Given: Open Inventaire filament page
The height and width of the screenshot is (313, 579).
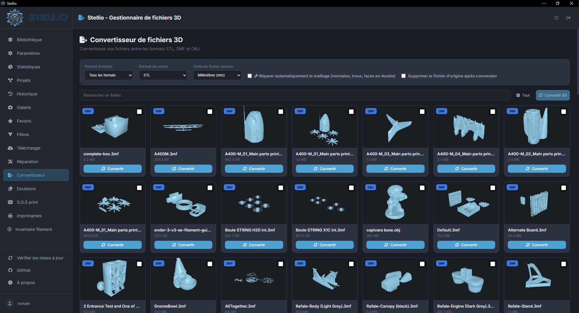Looking at the screenshot, I should click(36, 229).
